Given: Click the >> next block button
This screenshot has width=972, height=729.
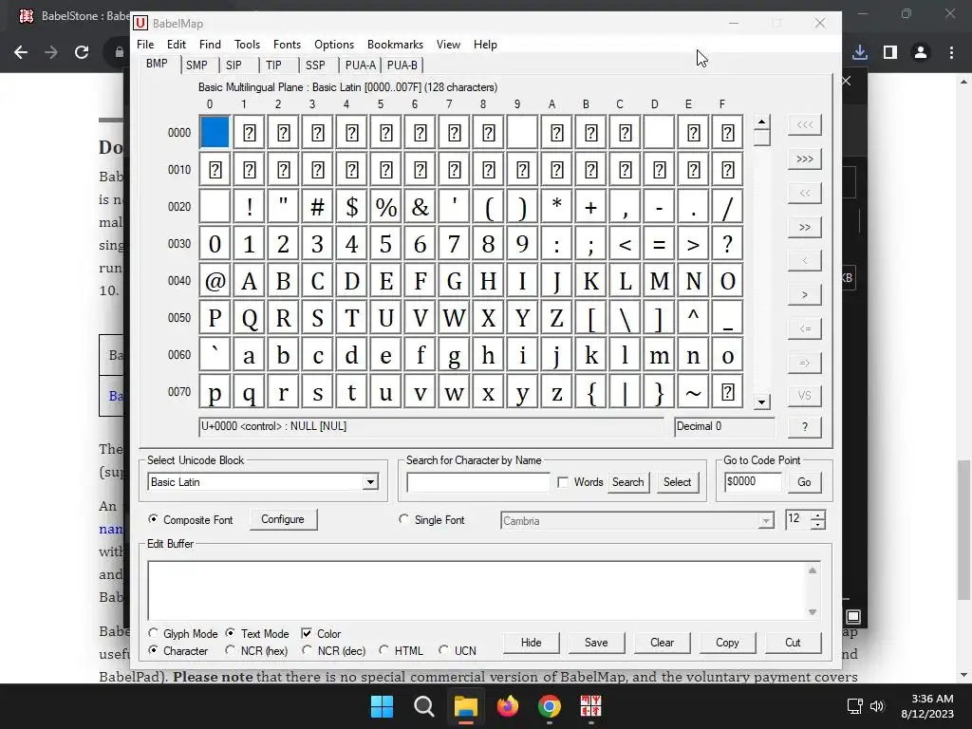Looking at the screenshot, I should tap(805, 228).
